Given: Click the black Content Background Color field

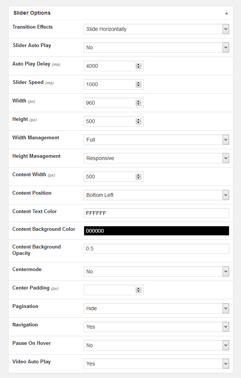Looking at the screenshot, I should pos(156,231).
